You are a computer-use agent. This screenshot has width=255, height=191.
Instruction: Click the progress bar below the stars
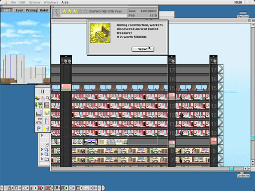[94, 16]
